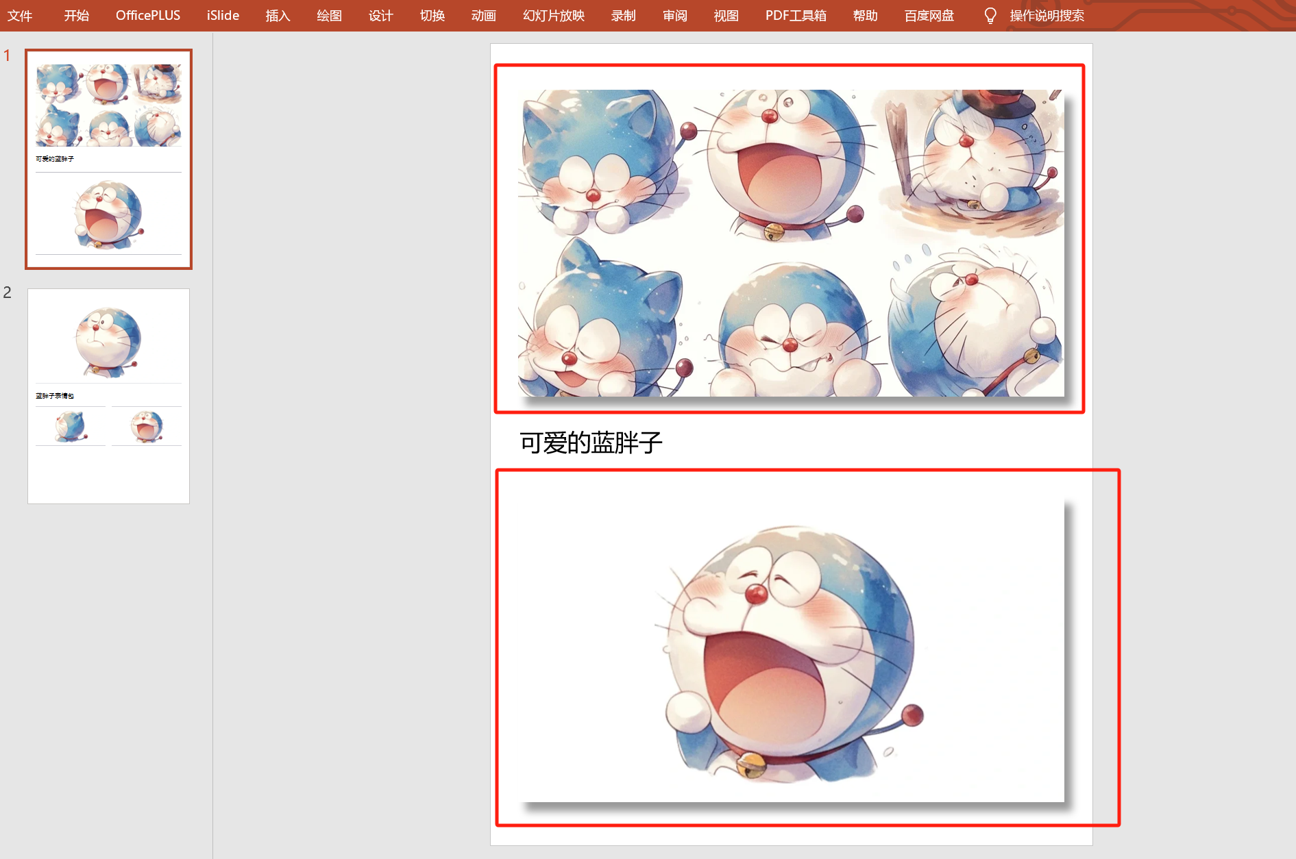
Task: Open the 绘图 ribbon tab
Action: point(329,15)
